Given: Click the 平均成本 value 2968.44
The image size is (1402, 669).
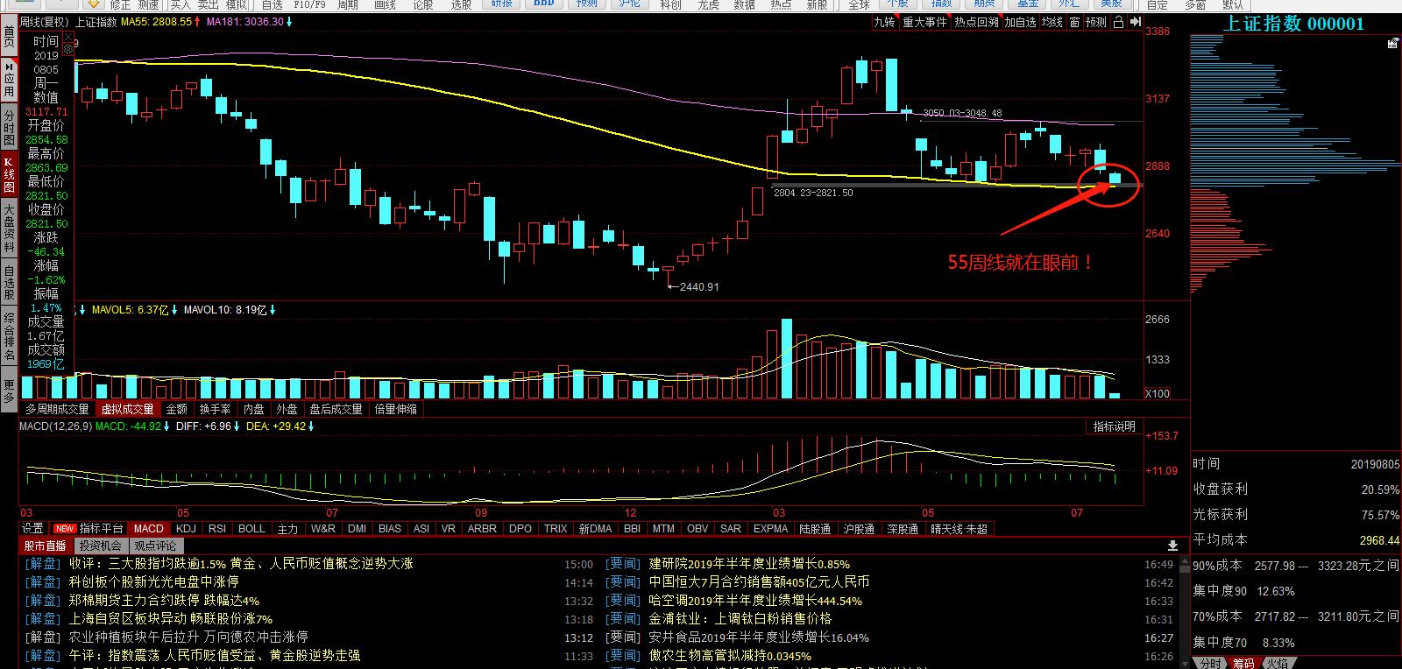Looking at the screenshot, I should coord(1379,540).
